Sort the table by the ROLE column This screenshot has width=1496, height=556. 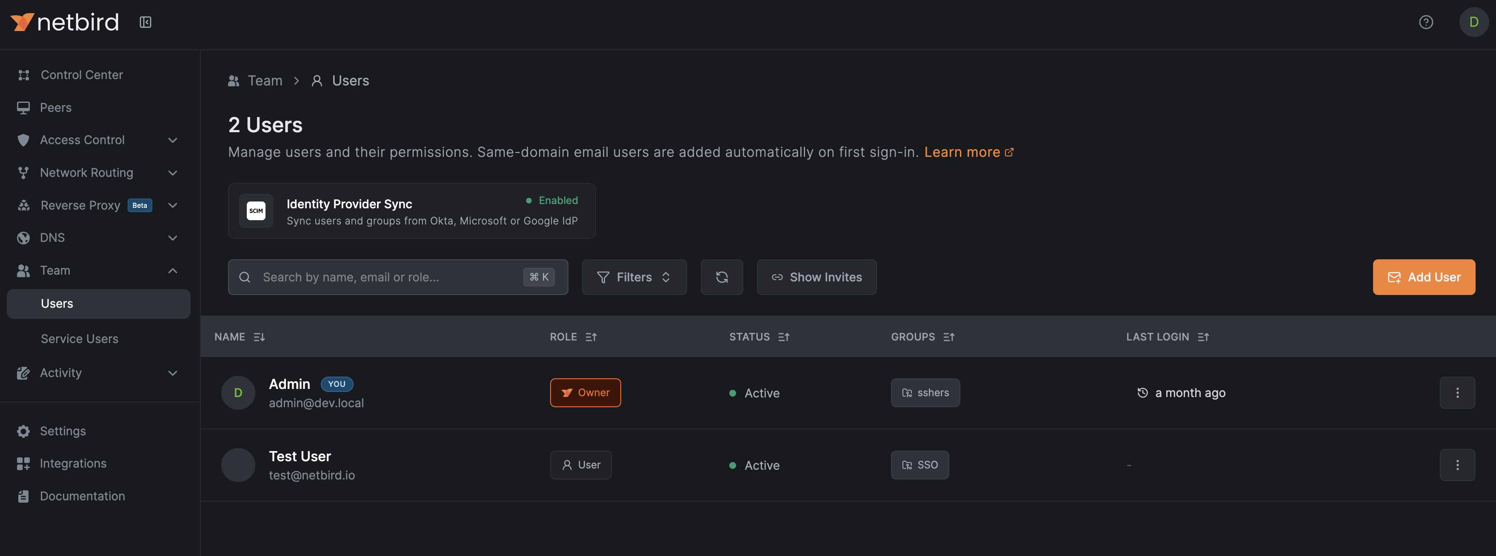click(x=573, y=337)
